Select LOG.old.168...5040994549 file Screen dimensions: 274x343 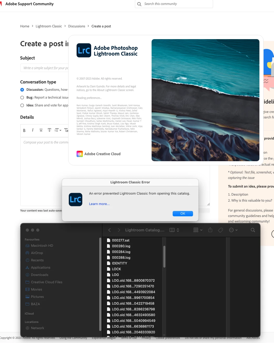click(x=131, y=321)
